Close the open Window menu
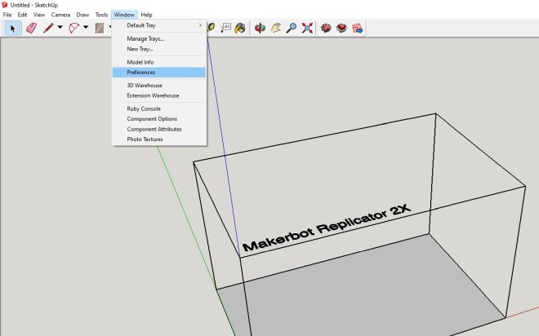This screenshot has height=336, width=539. click(124, 15)
